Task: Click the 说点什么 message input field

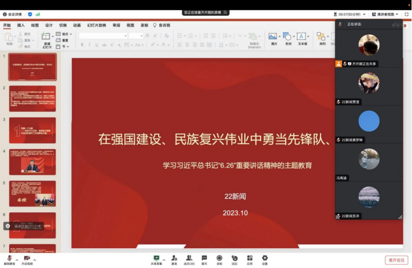Action: click(x=22, y=226)
